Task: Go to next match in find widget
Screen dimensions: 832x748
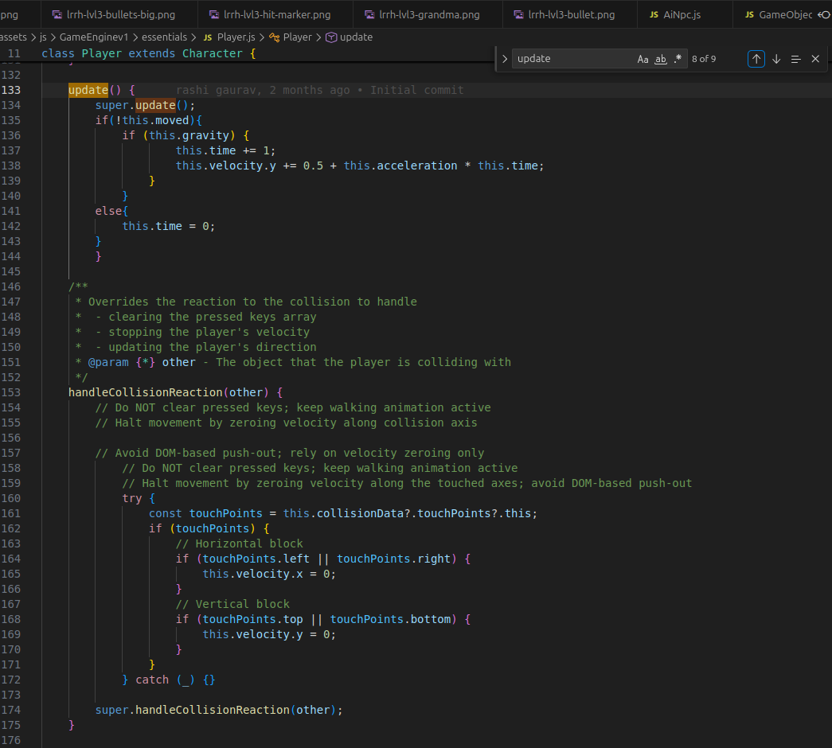Action: (776, 59)
